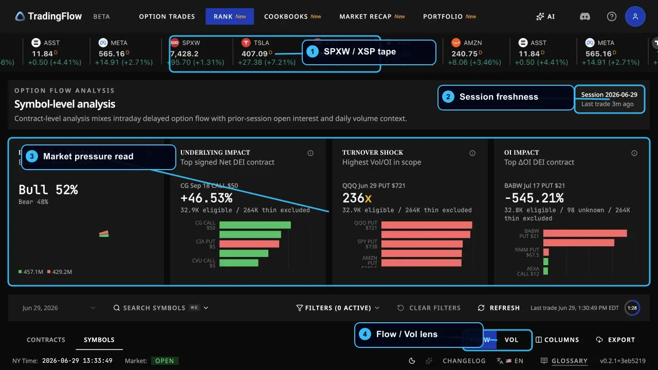Click the QQQ Jun 29 PUT $721 label

(374, 186)
